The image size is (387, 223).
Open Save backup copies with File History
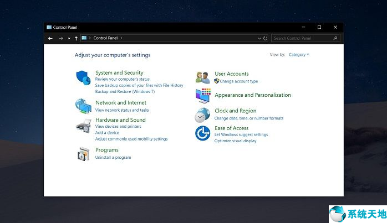point(139,85)
